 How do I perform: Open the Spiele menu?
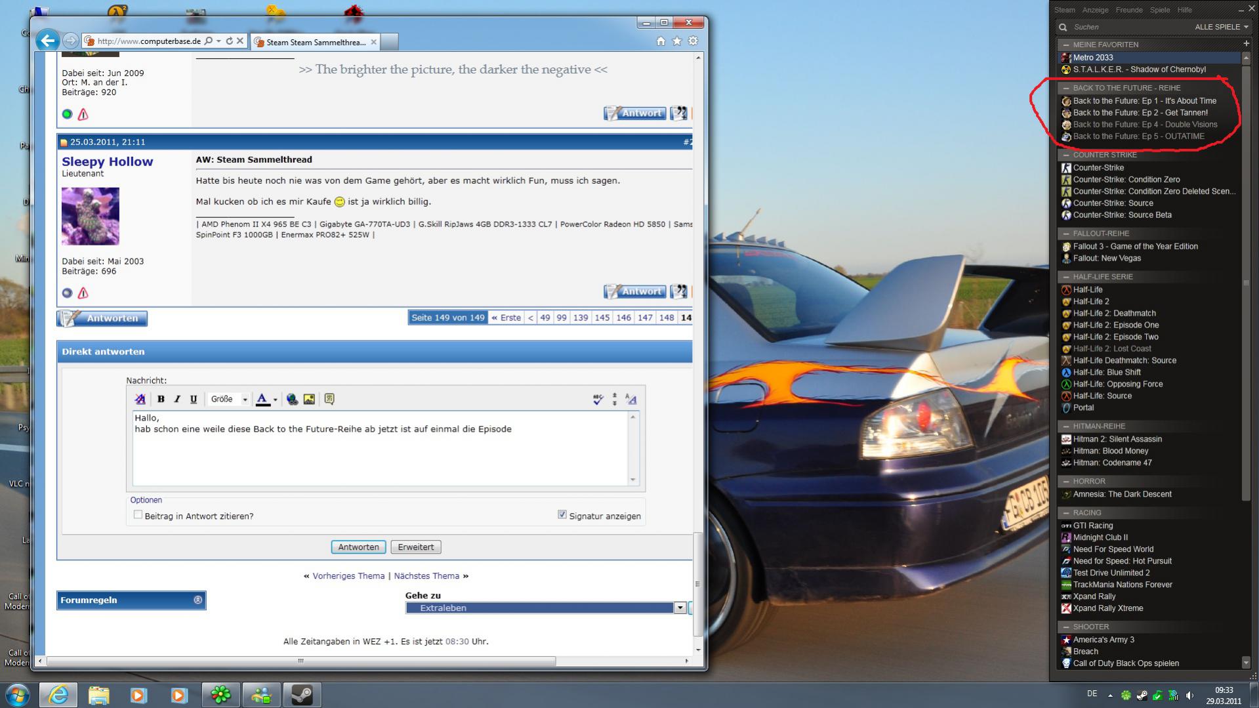click(1159, 10)
